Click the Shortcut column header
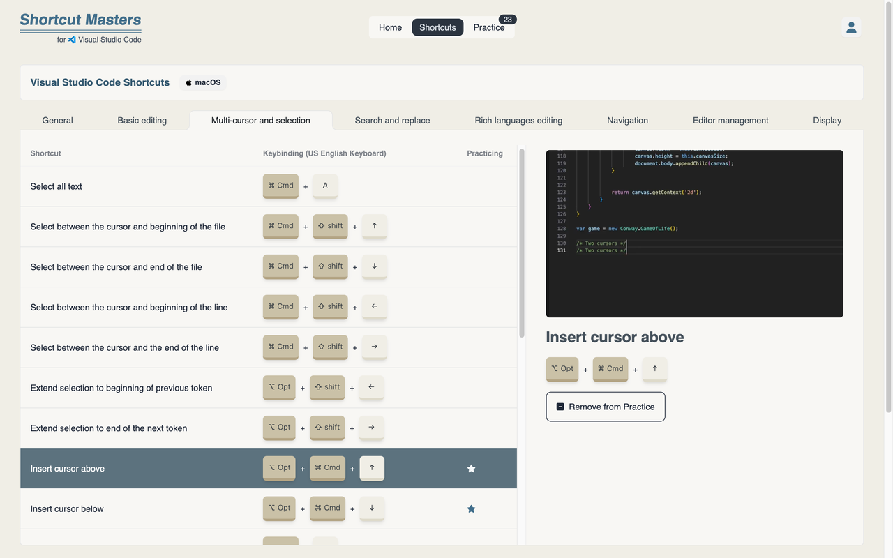The width and height of the screenshot is (893, 558). click(x=45, y=153)
